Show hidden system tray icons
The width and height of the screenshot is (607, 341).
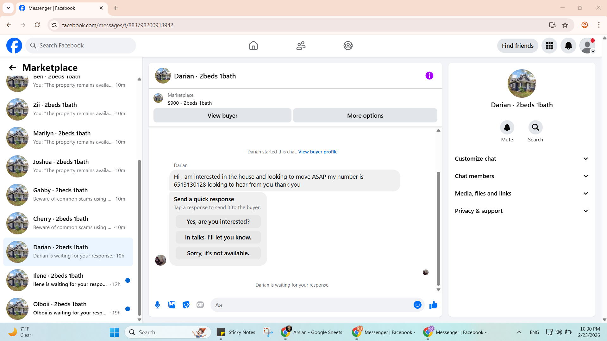click(519, 332)
